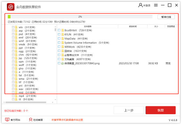This screenshot has width=182, height=125.
Task: Select the a (11个文件) tree row
Action: pos(23,72)
